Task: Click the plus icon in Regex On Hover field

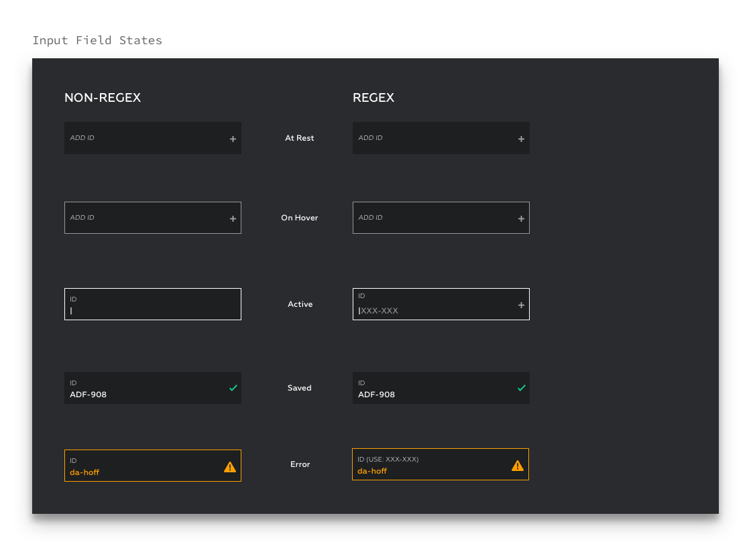Action: [521, 218]
